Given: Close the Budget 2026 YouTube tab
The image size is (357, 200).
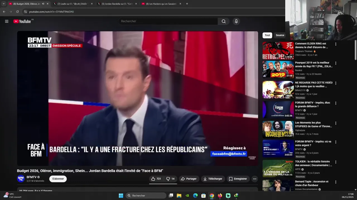Looking at the screenshot, I should (47, 4).
